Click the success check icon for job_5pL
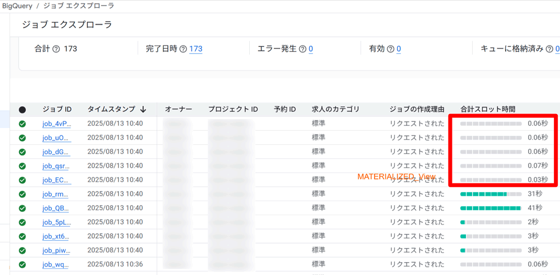The height and width of the screenshot is (275, 560). point(22,222)
